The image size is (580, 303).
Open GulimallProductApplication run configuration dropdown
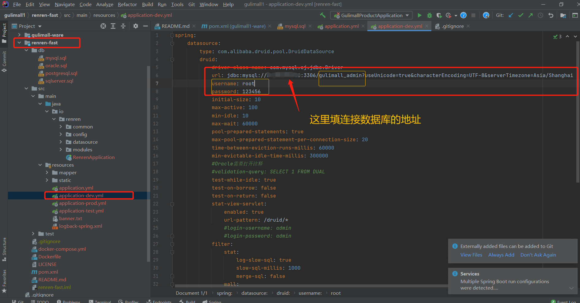point(371,15)
